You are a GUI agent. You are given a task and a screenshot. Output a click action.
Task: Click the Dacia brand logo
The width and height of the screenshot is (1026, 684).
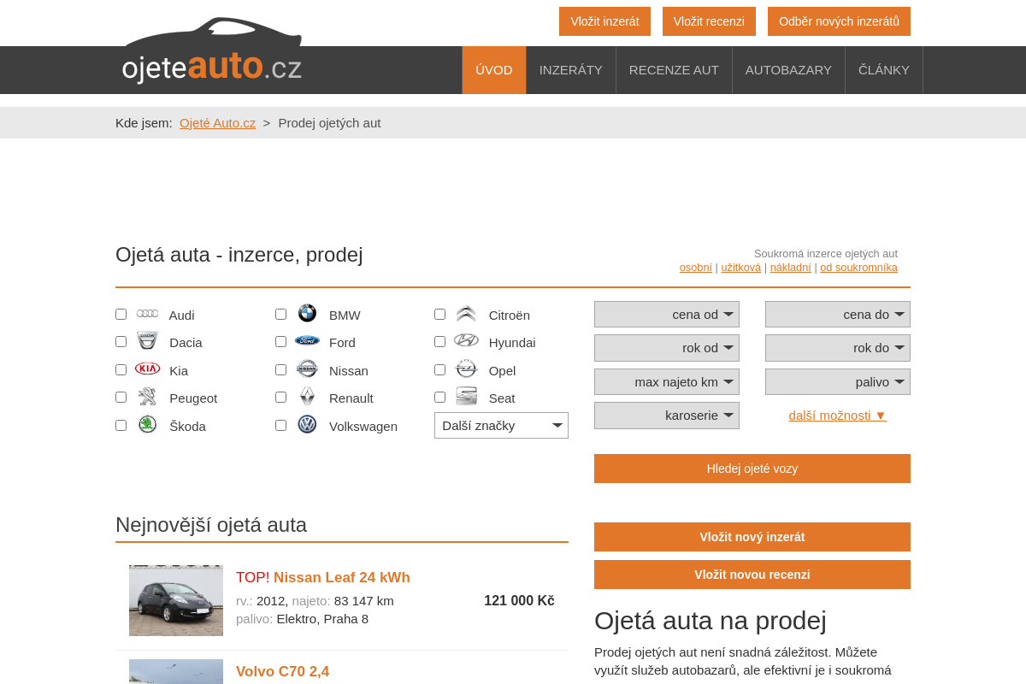click(147, 341)
